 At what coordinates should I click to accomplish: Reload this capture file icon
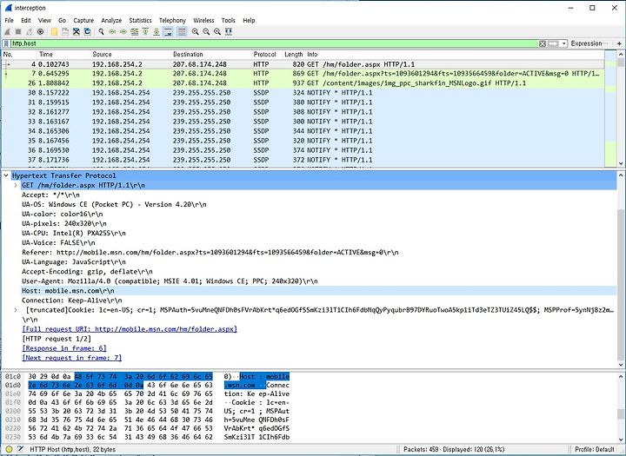pos(87,32)
